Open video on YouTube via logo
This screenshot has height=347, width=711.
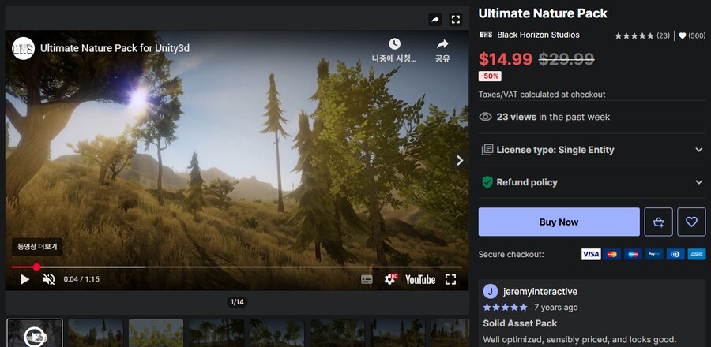pyautogui.click(x=420, y=279)
